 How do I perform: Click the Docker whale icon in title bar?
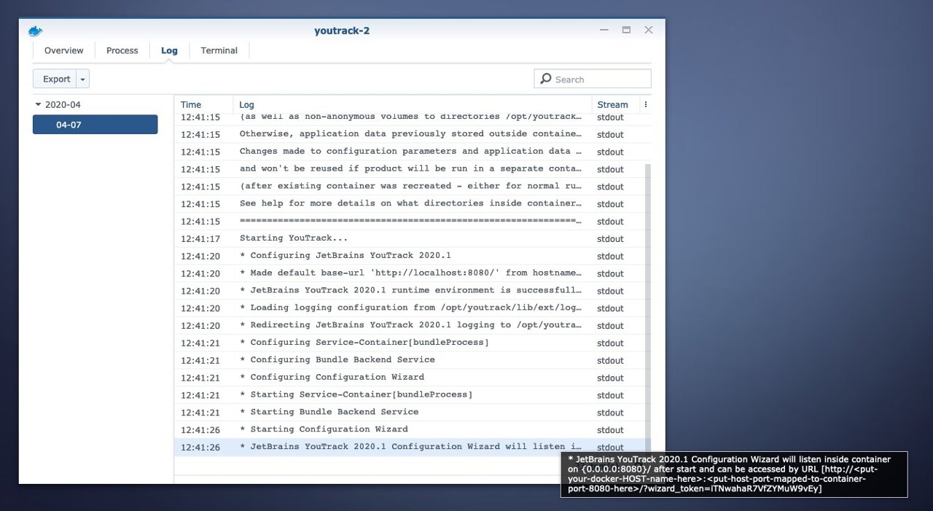tap(35, 31)
